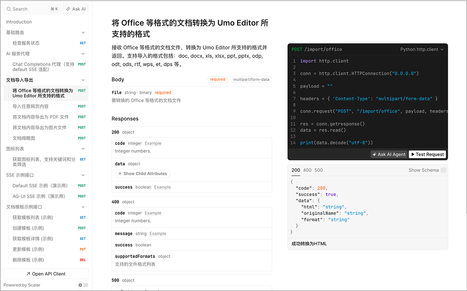Image resolution: width=467 pixels, height=291 pixels.
Task: Expand Show Child Attributes under data
Action: [x=142, y=173]
